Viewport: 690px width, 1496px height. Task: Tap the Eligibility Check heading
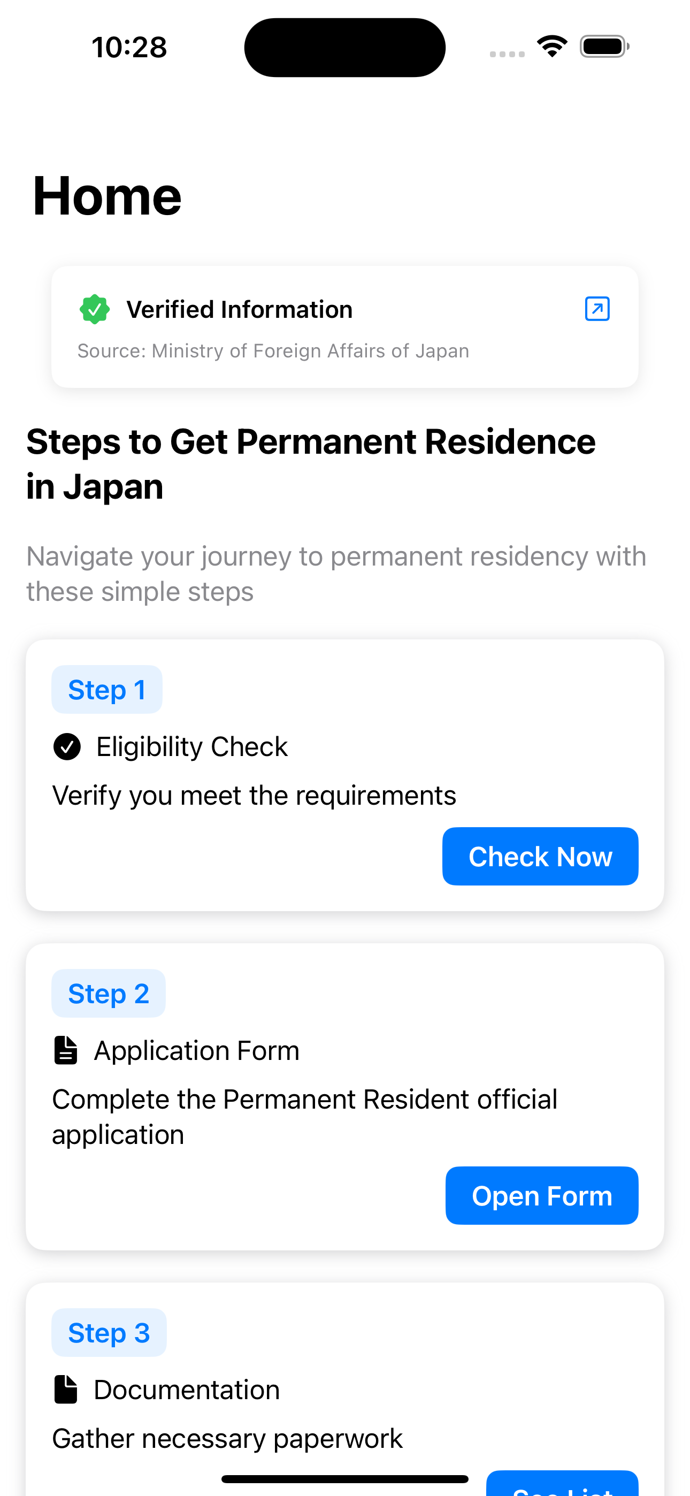[x=191, y=746]
